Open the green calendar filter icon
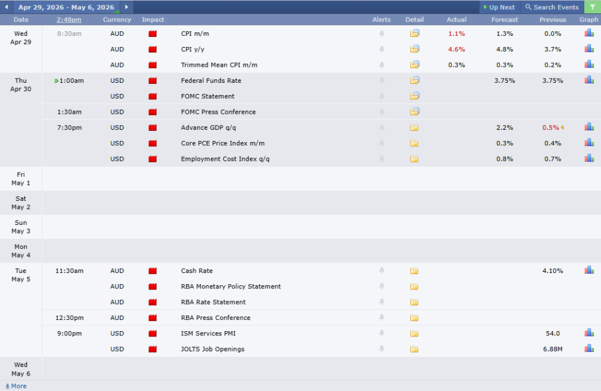 click(592, 7)
